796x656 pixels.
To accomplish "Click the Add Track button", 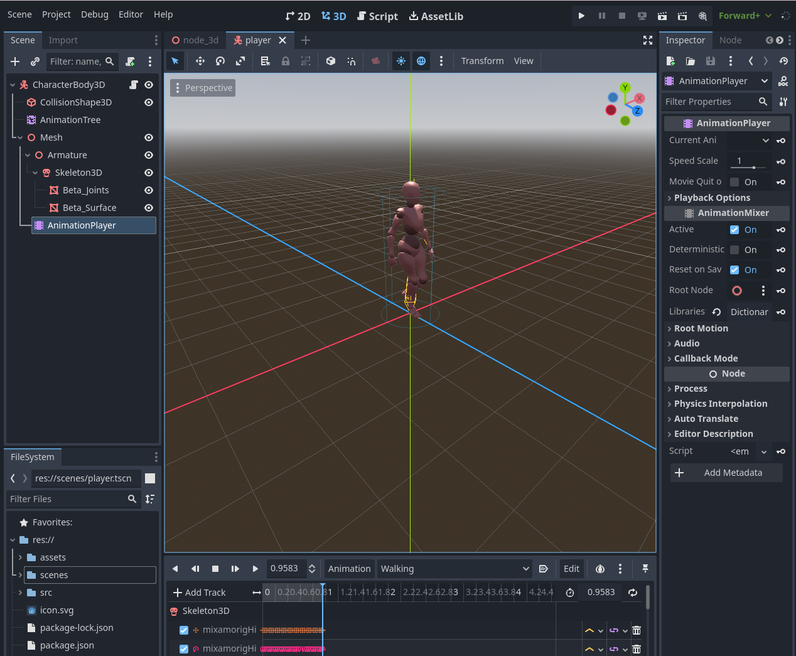I will [199, 593].
